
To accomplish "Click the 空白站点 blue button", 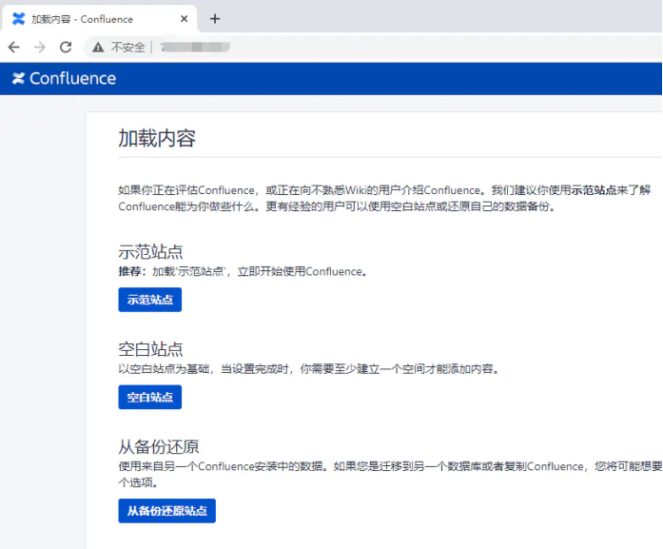I will point(150,397).
